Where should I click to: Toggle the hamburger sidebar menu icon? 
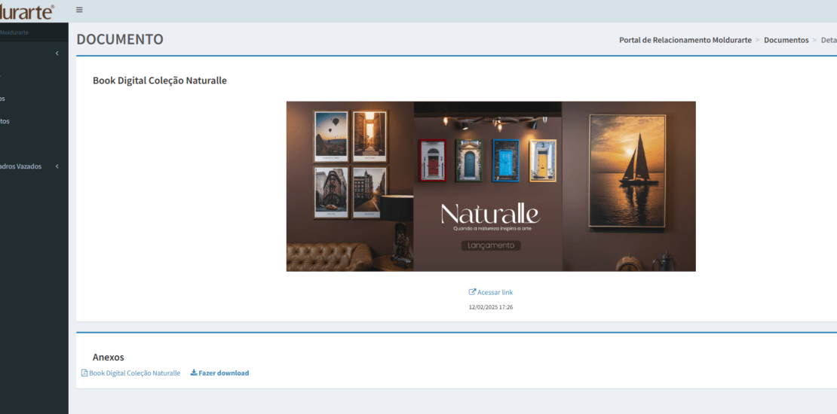79,10
